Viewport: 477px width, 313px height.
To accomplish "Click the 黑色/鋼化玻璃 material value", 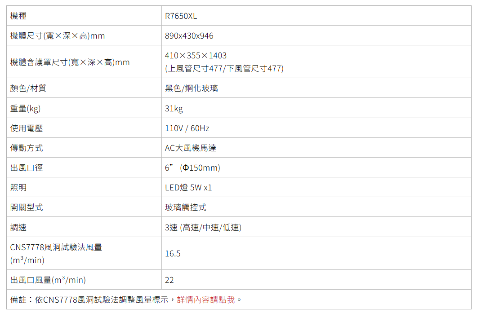I will click(x=192, y=88).
